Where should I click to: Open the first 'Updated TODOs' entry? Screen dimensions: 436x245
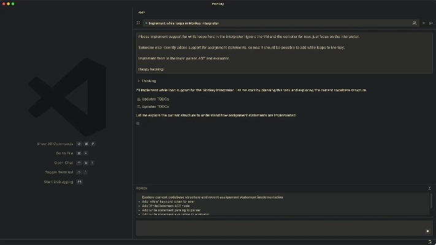(x=153, y=99)
